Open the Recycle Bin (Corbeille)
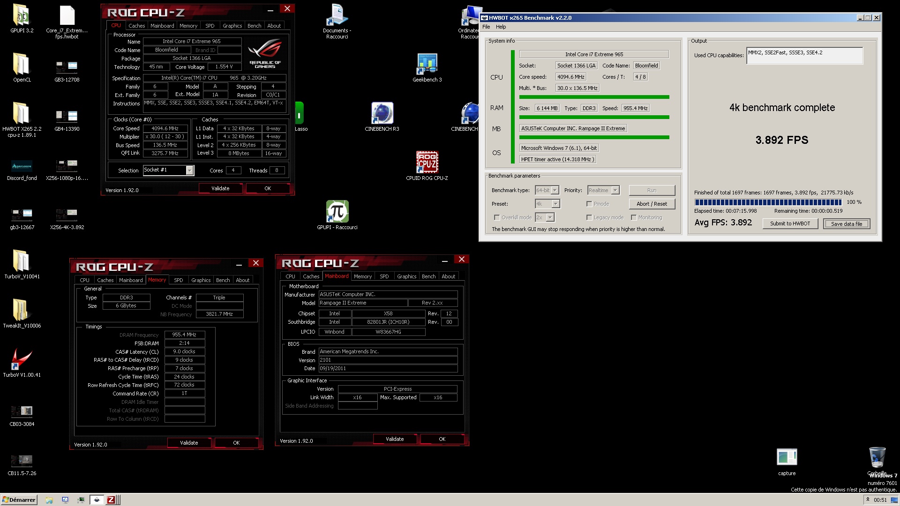 [877, 461]
